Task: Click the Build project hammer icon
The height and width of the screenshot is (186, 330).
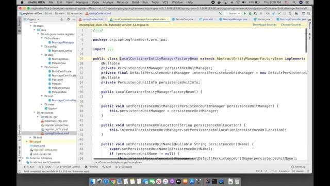Action: tap(220, 13)
